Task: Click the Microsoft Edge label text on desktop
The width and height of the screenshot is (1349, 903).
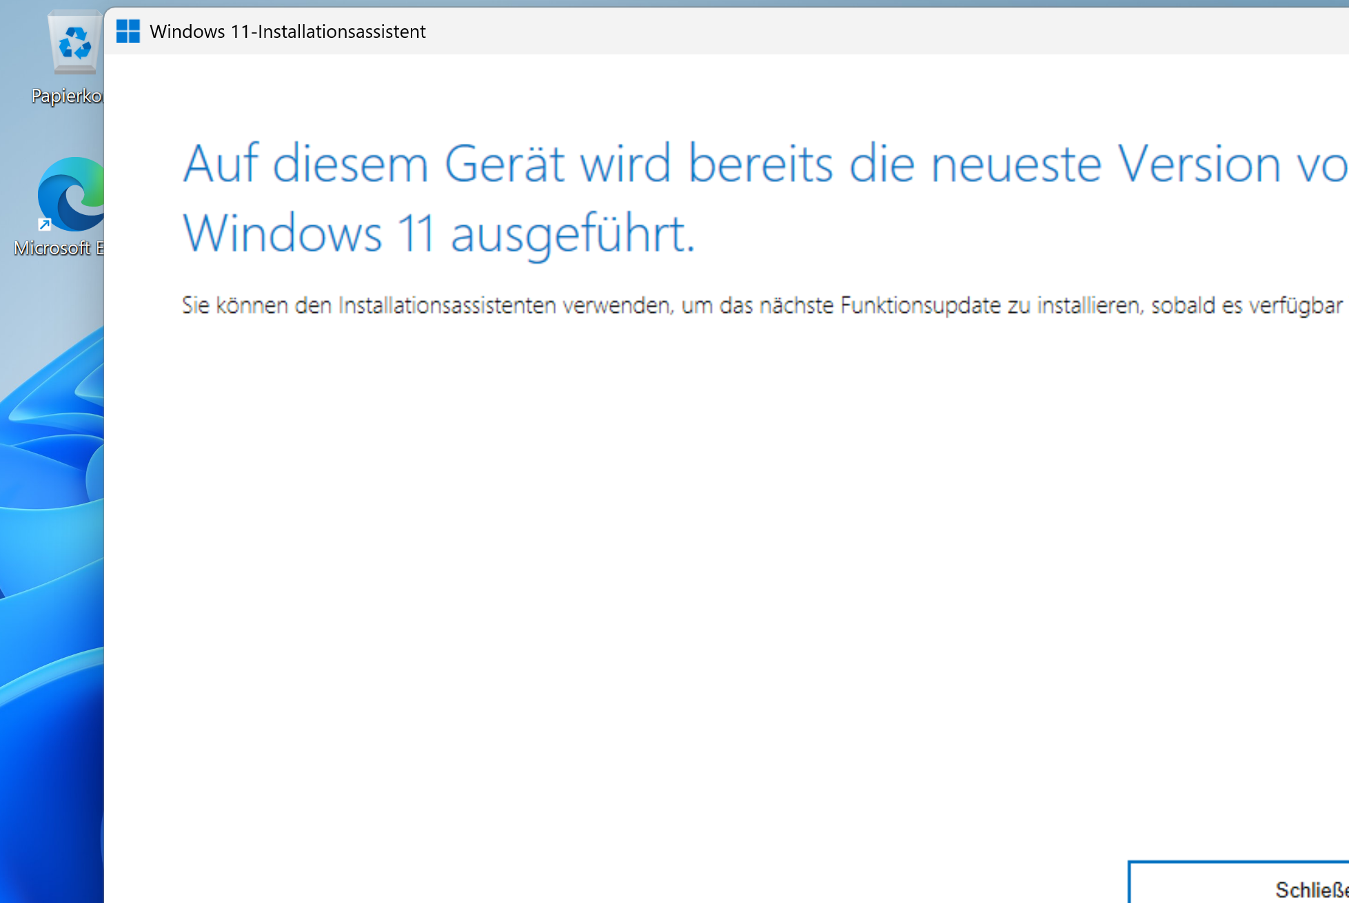Action: click(58, 248)
